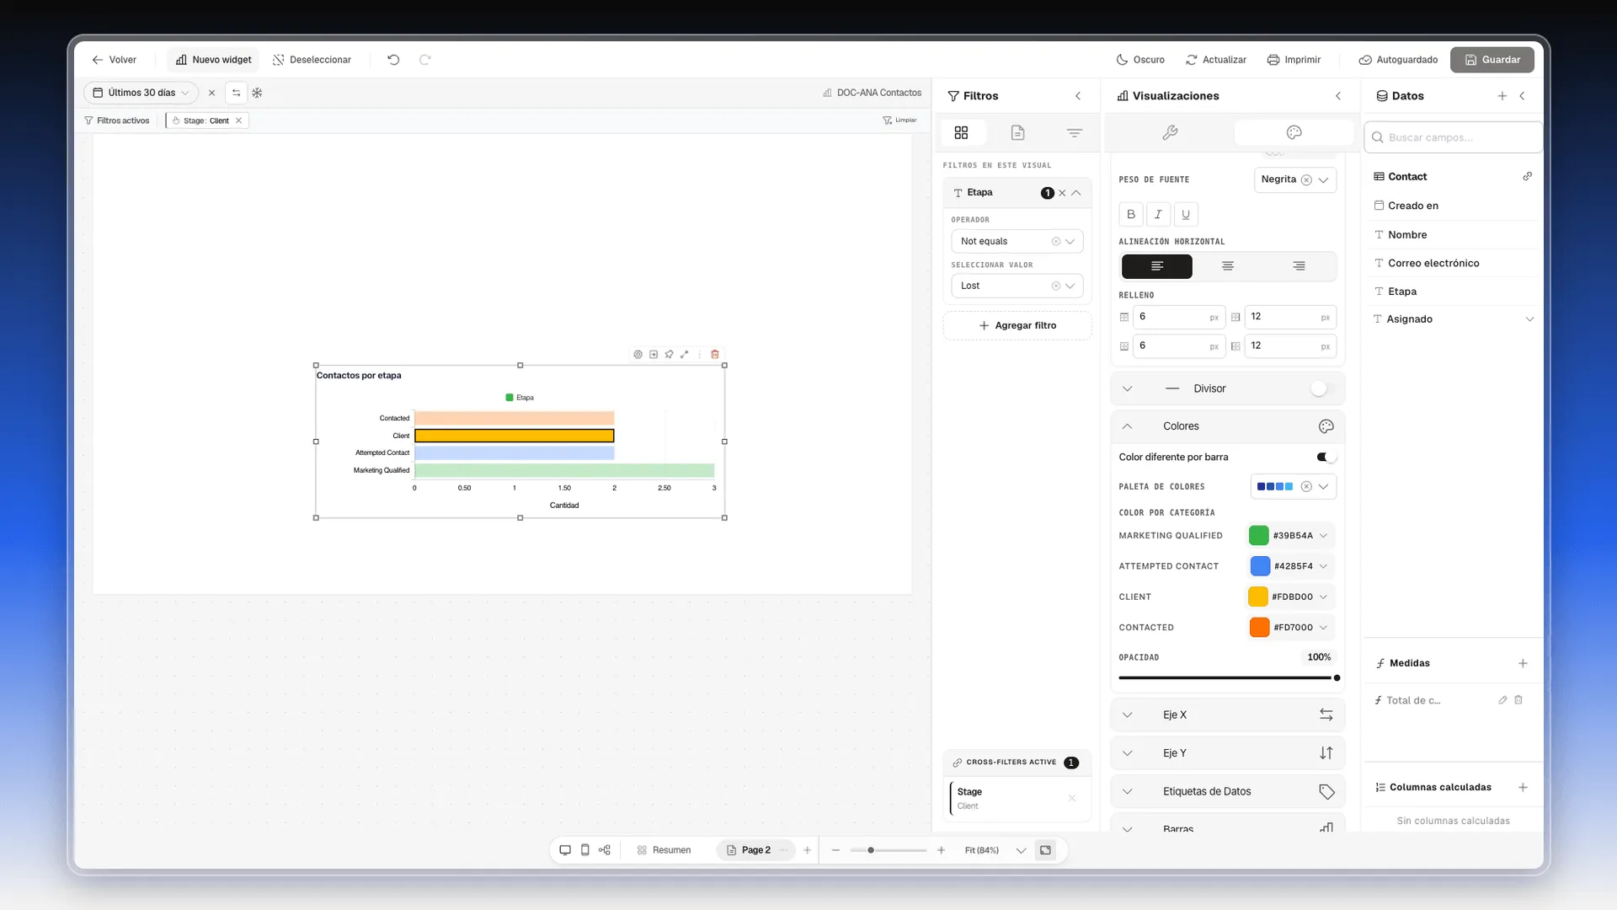This screenshot has height=910, width=1617.
Task: Switch to mobile device preview
Action: (585, 850)
